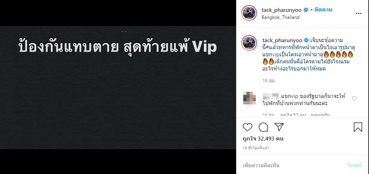Open the tack_pharunyoo username in the header

click(282, 10)
